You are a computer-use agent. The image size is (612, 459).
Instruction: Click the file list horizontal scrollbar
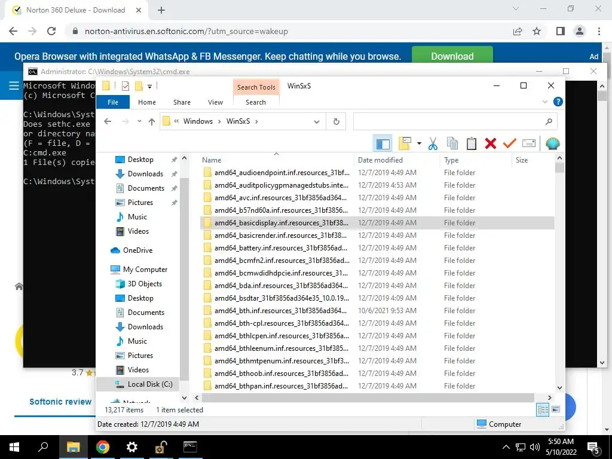(x=368, y=397)
